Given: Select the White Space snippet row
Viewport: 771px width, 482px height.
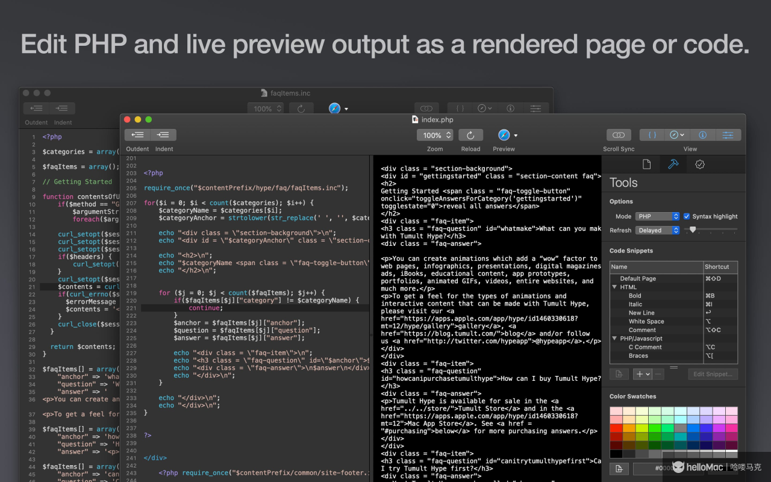Looking at the screenshot, I should [x=673, y=321].
